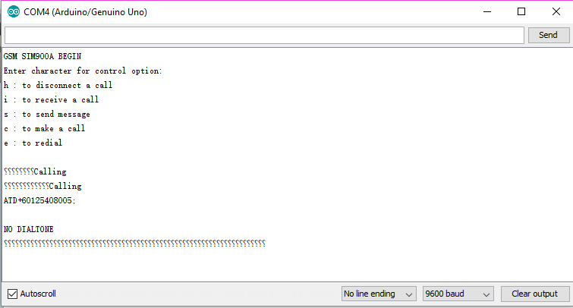573x308 pixels.
Task: Click the baud rate dropdown chevron
Action: tap(486, 294)
